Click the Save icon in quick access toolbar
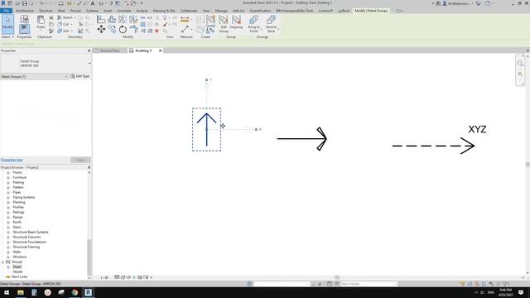 click(x=24, y=3)
